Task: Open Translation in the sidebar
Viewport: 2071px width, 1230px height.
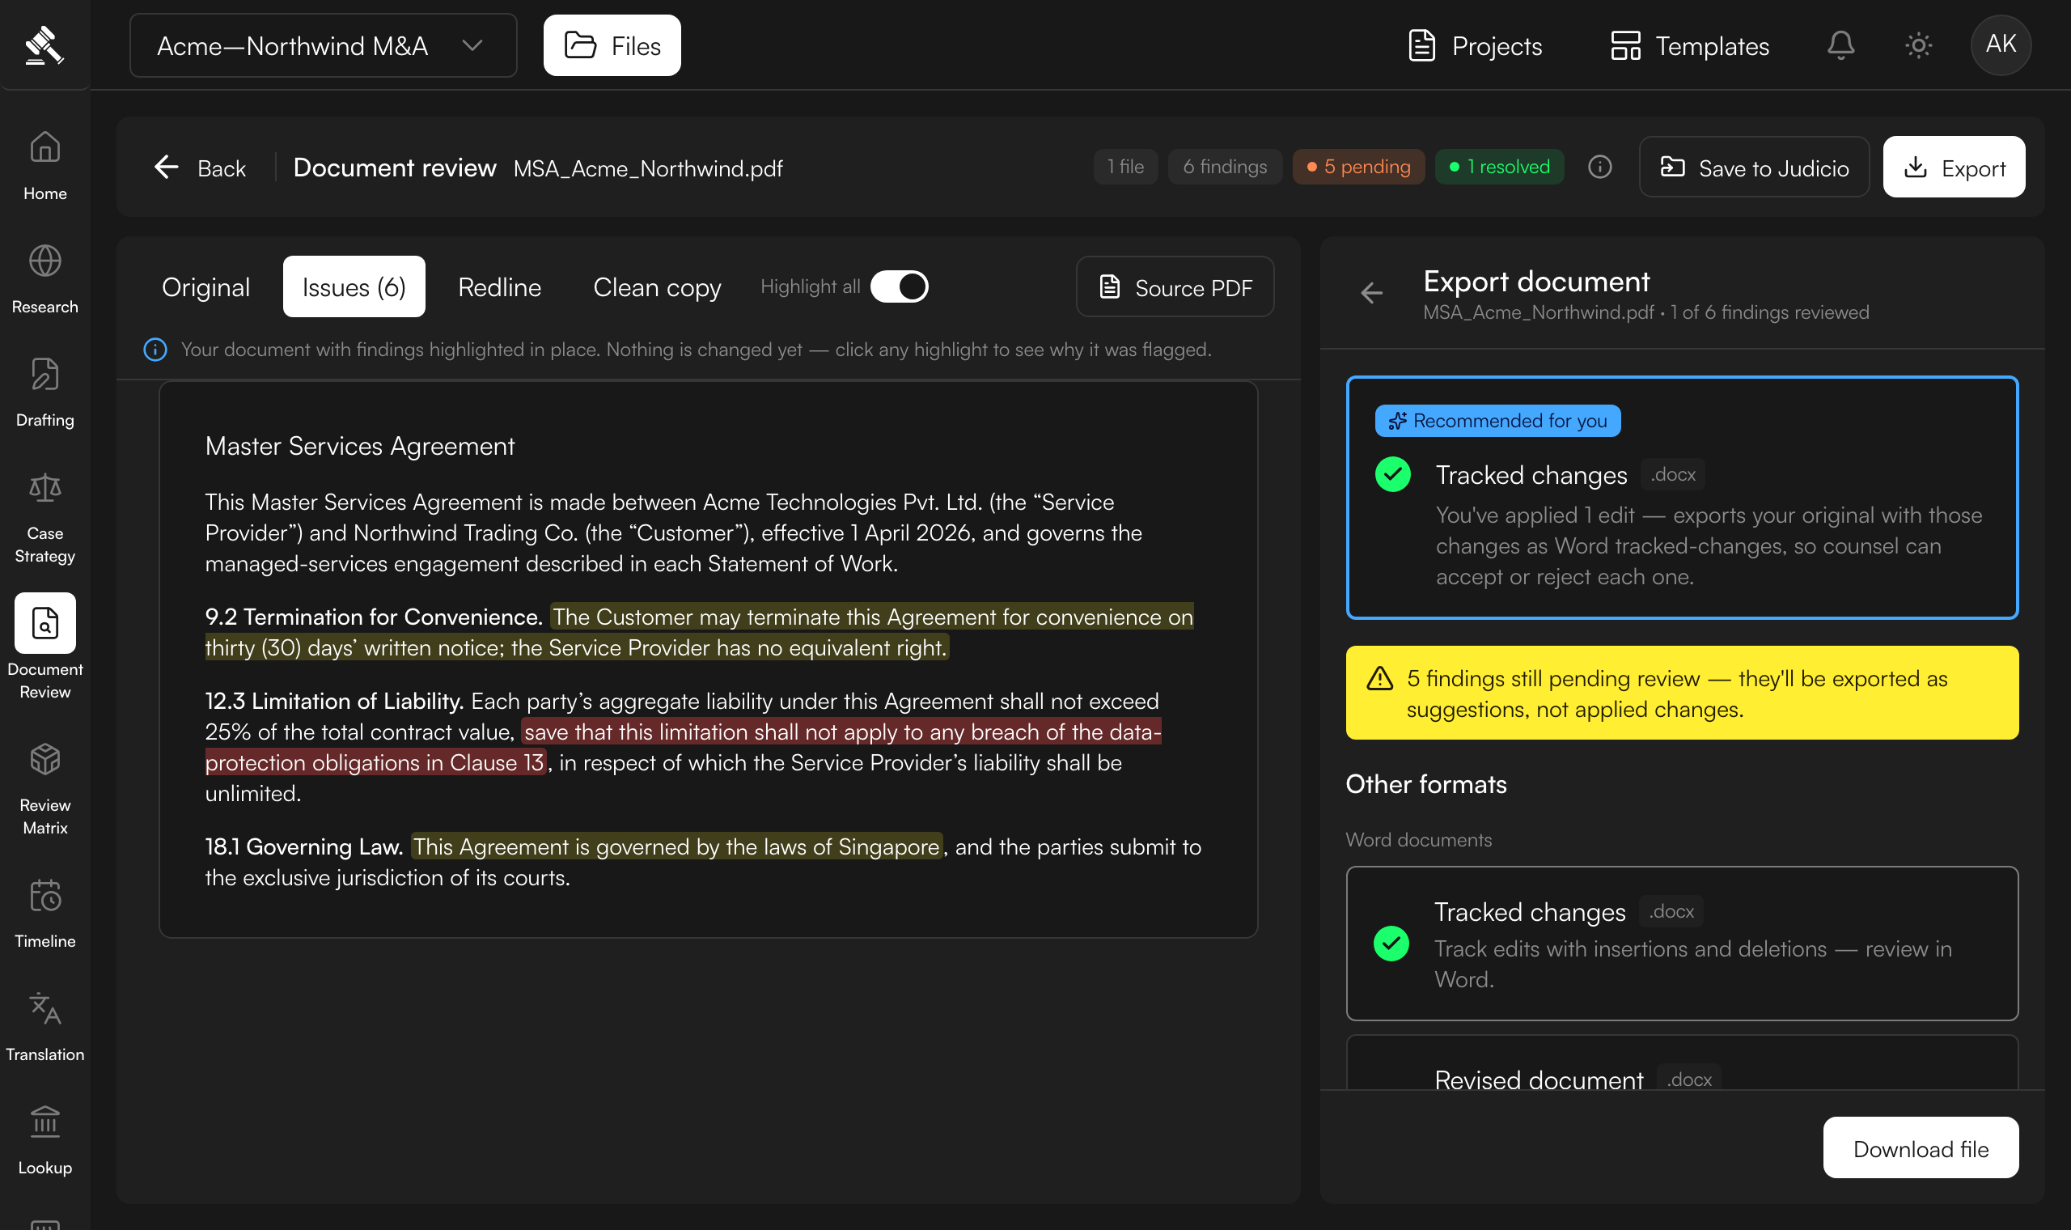Action: (x=44, y=1027)
